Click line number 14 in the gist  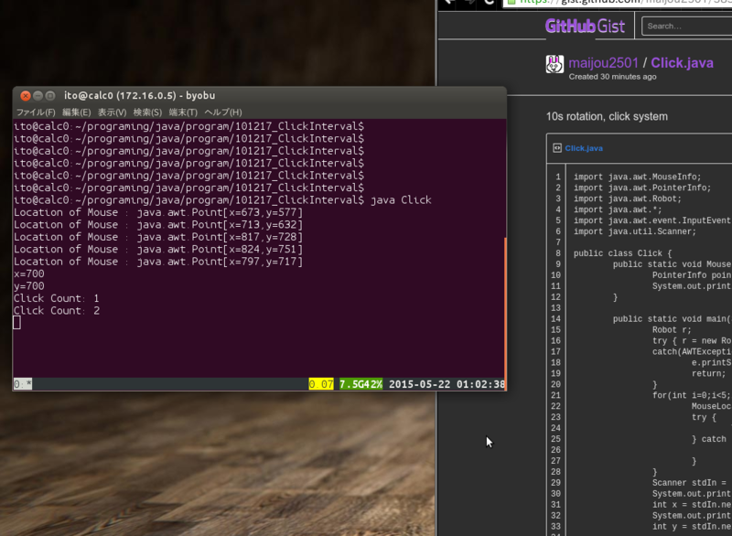555,319
